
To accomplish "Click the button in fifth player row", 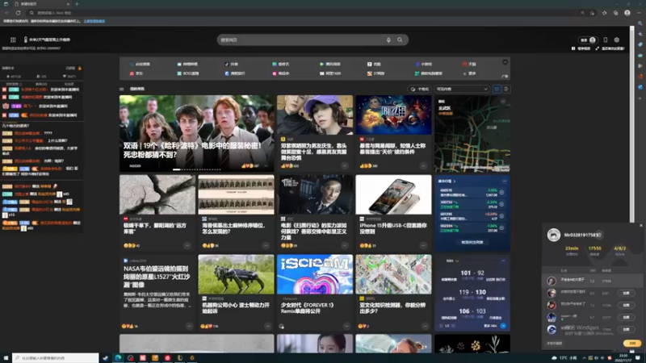I will [627, 329].
